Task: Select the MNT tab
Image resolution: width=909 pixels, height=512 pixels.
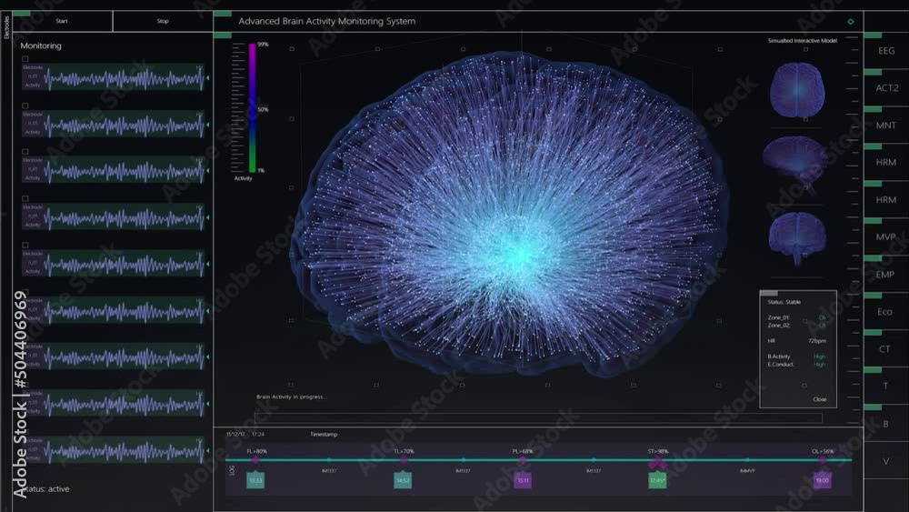Action: (x=885, y=125)
